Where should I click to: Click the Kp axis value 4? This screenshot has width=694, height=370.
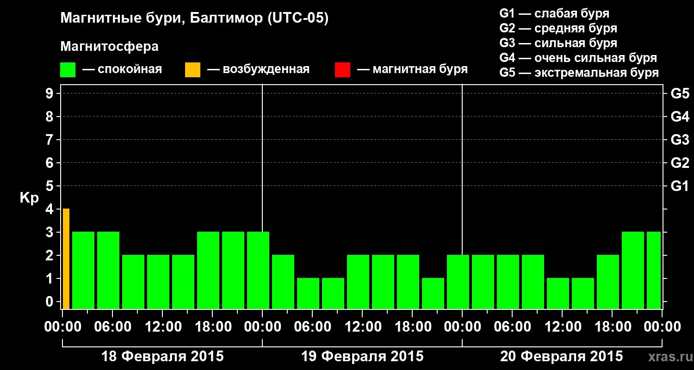50,210
